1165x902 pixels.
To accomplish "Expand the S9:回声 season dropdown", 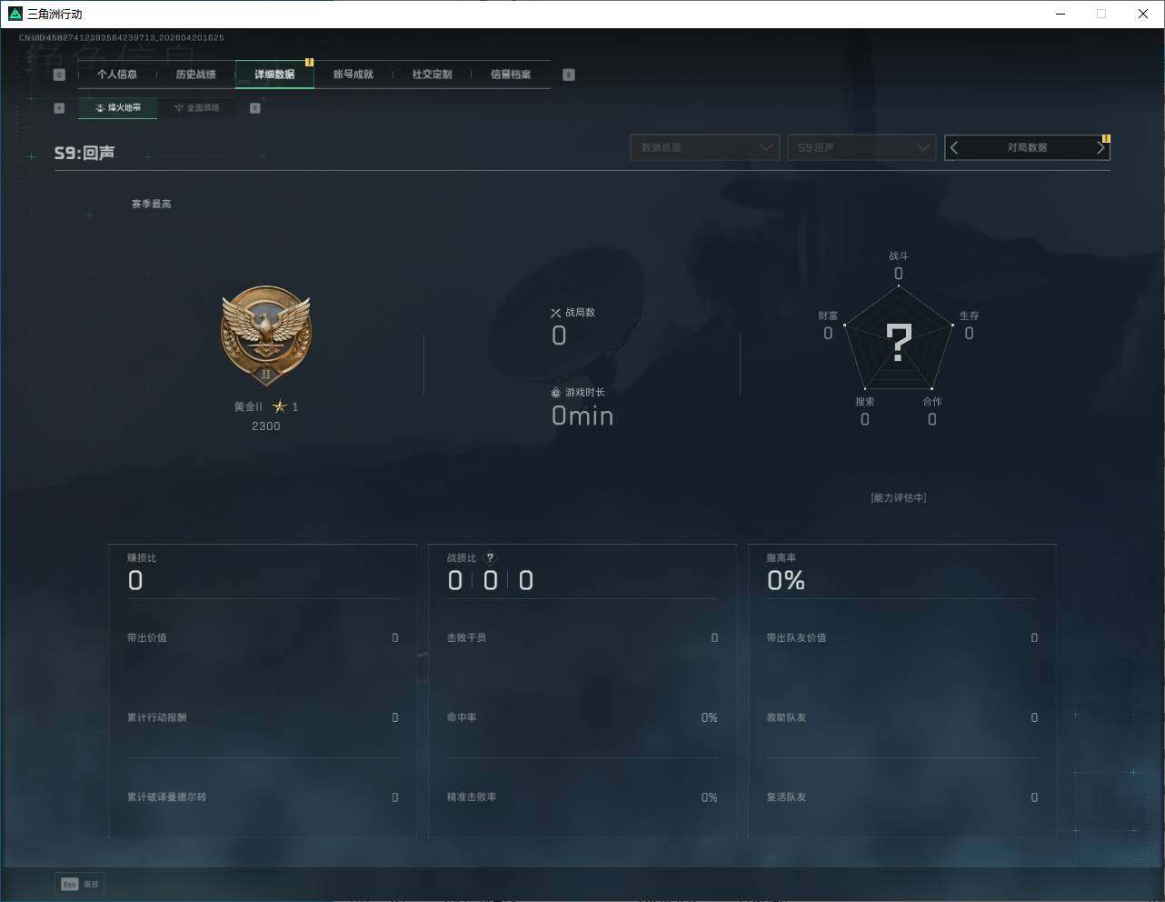I will click(861, 147).
